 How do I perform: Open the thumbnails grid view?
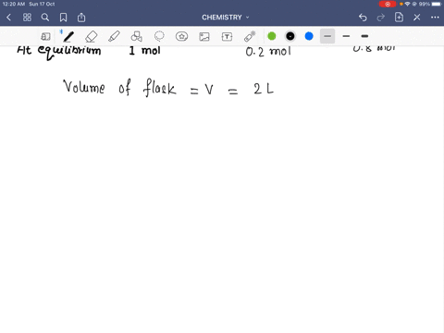[27, 18]
